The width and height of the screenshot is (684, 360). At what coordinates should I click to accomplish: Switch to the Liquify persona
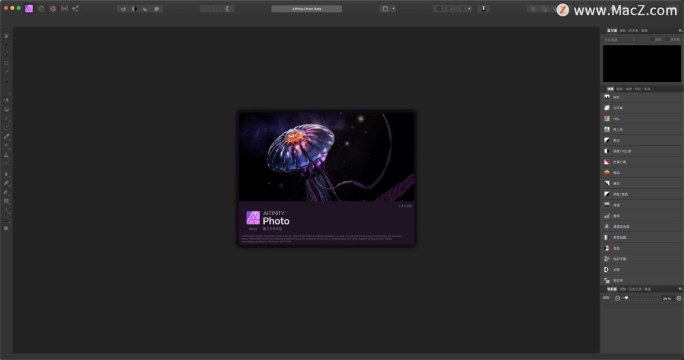42,9
